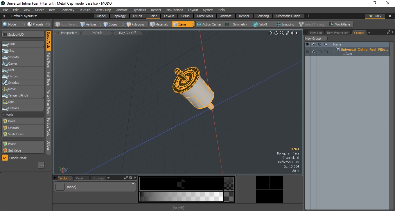
Task: Toggle the Enable Mask checkbox
Action: pos(5,158)
